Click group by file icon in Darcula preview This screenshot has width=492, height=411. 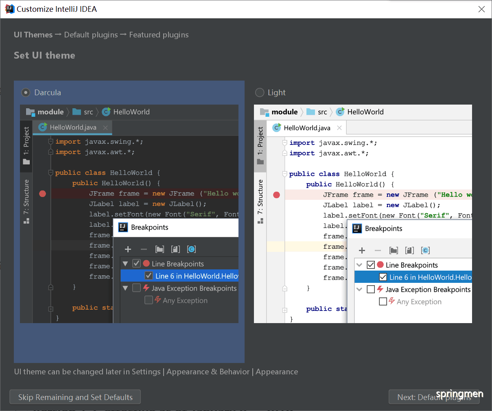175,249
